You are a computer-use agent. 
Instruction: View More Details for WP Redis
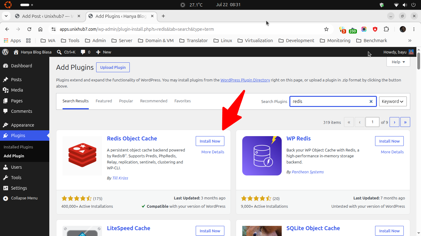click(392, 152)
